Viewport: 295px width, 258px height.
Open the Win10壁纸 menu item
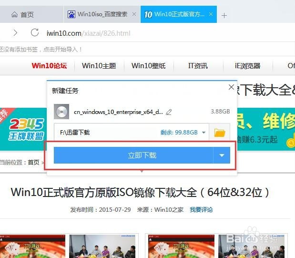(149, 66)
